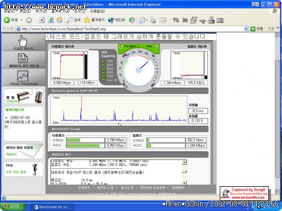This screenshot has width=282, height=211.
Task: Click the refresh icon next to Try Again
Action: tap(121, 46)
